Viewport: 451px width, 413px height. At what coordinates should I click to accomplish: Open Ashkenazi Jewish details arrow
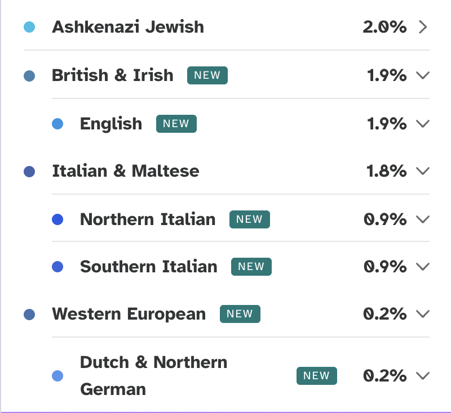423,27
